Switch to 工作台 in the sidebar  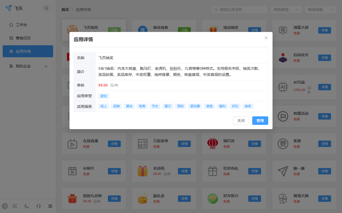click(28, 24)
